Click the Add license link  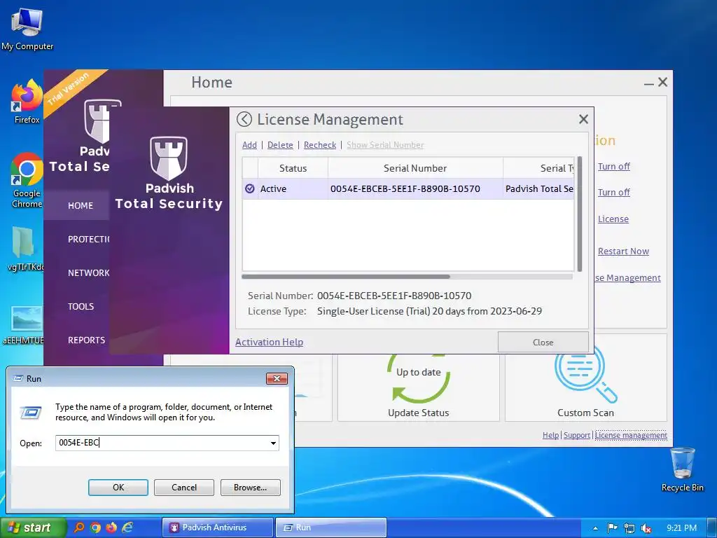coord(249,144)
